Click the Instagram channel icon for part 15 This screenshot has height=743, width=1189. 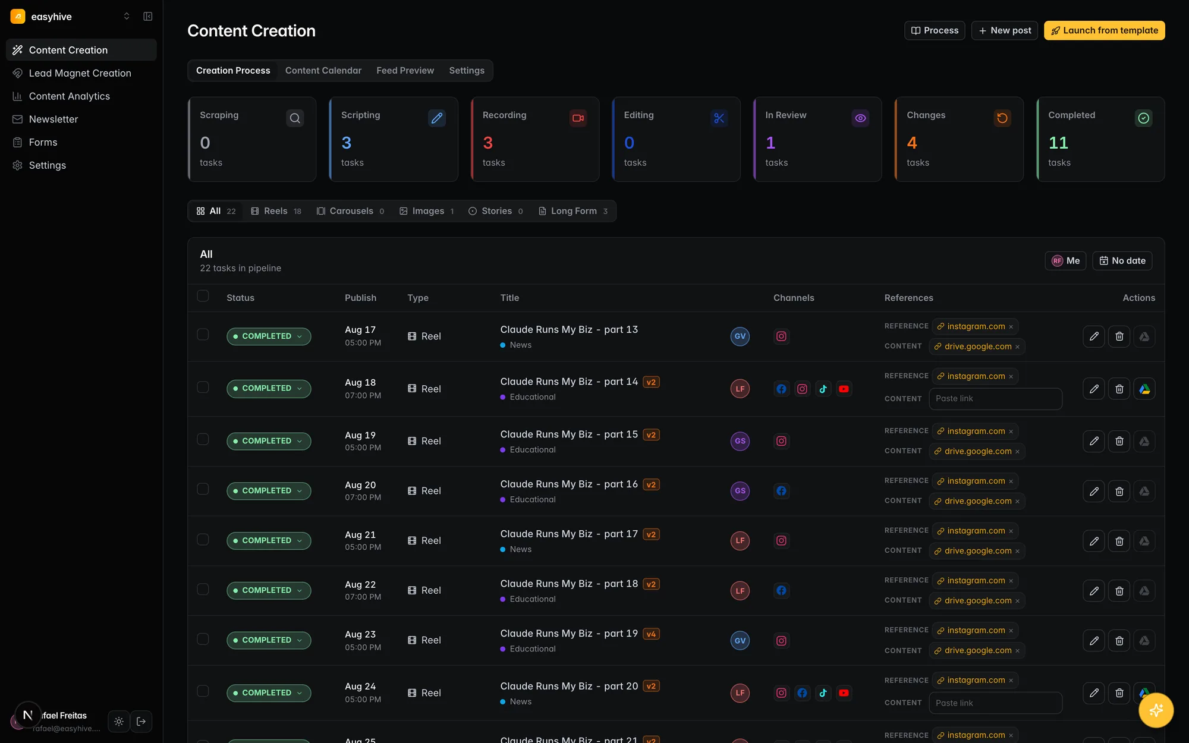(782, 441)
